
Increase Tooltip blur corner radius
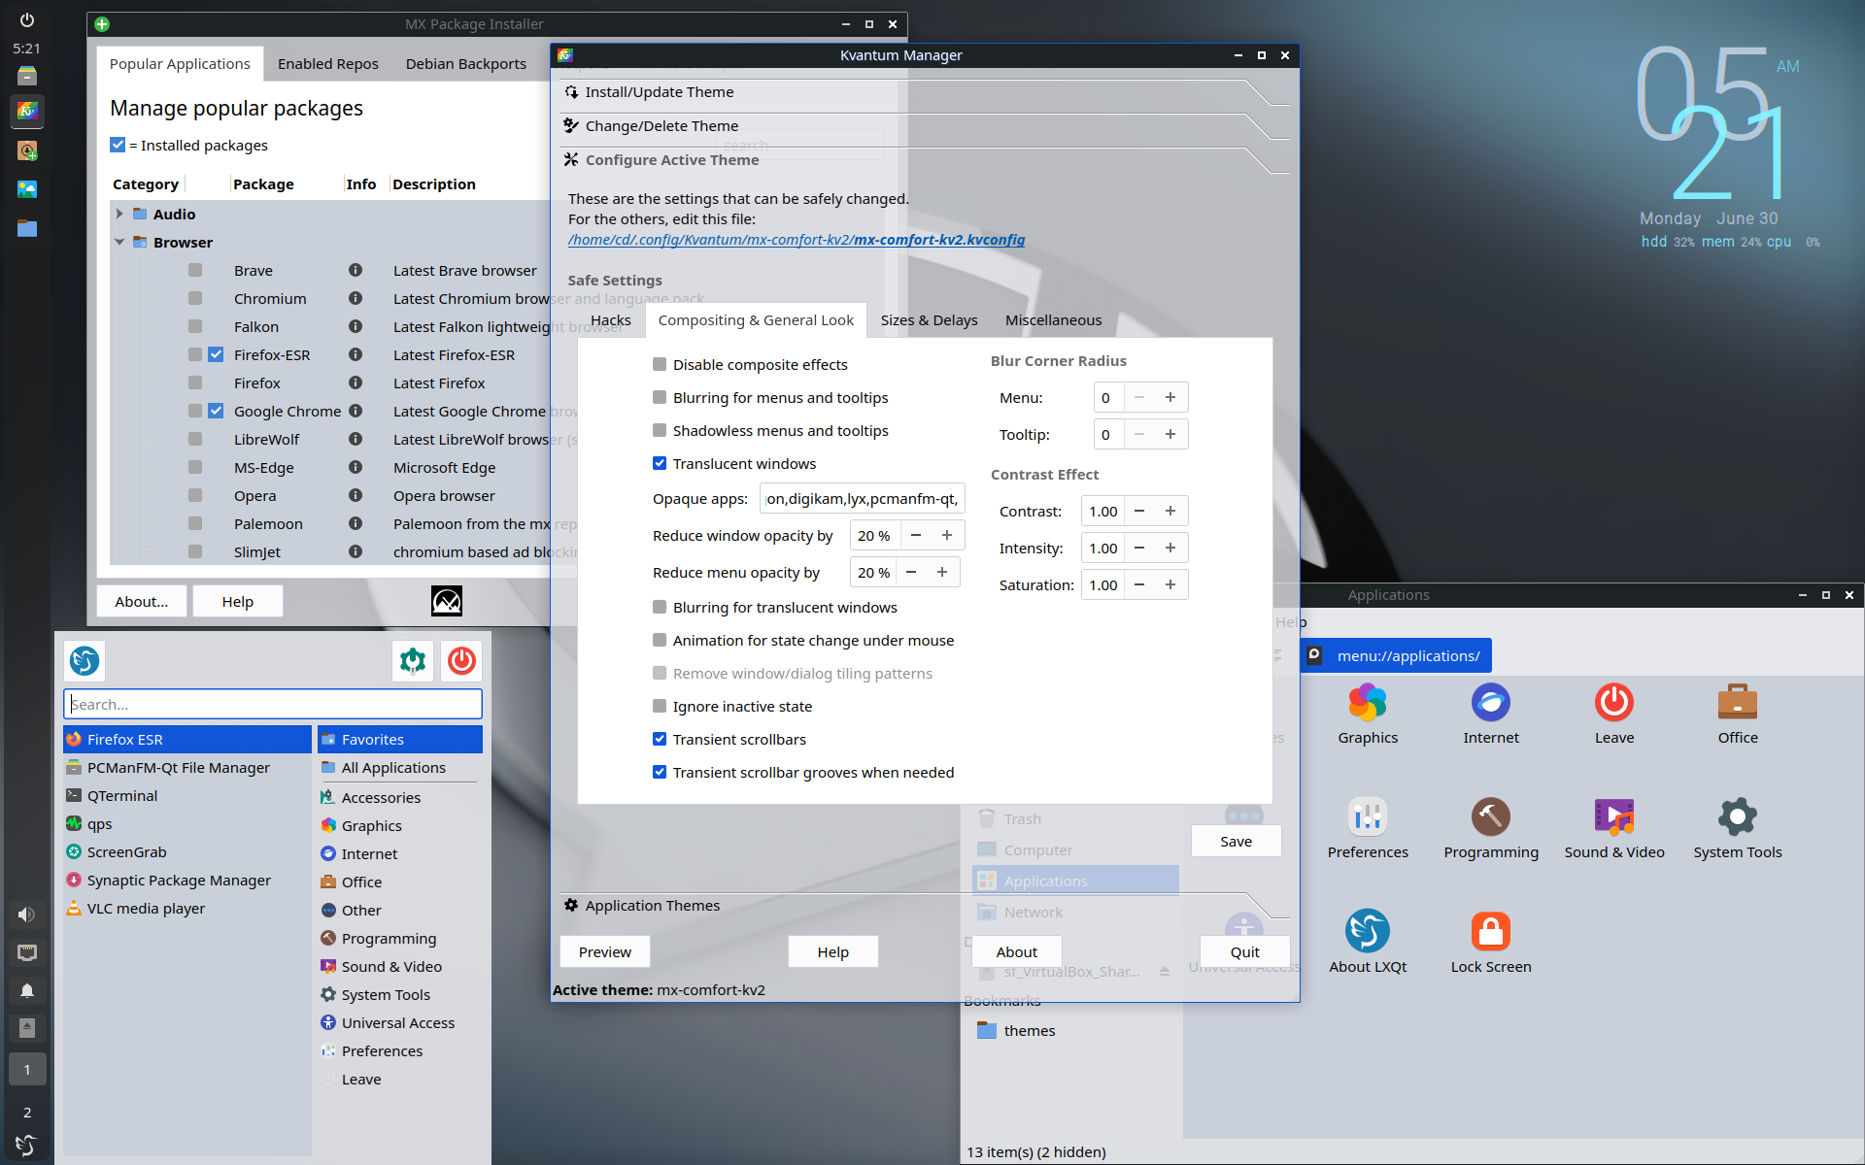click(1170, 434)
